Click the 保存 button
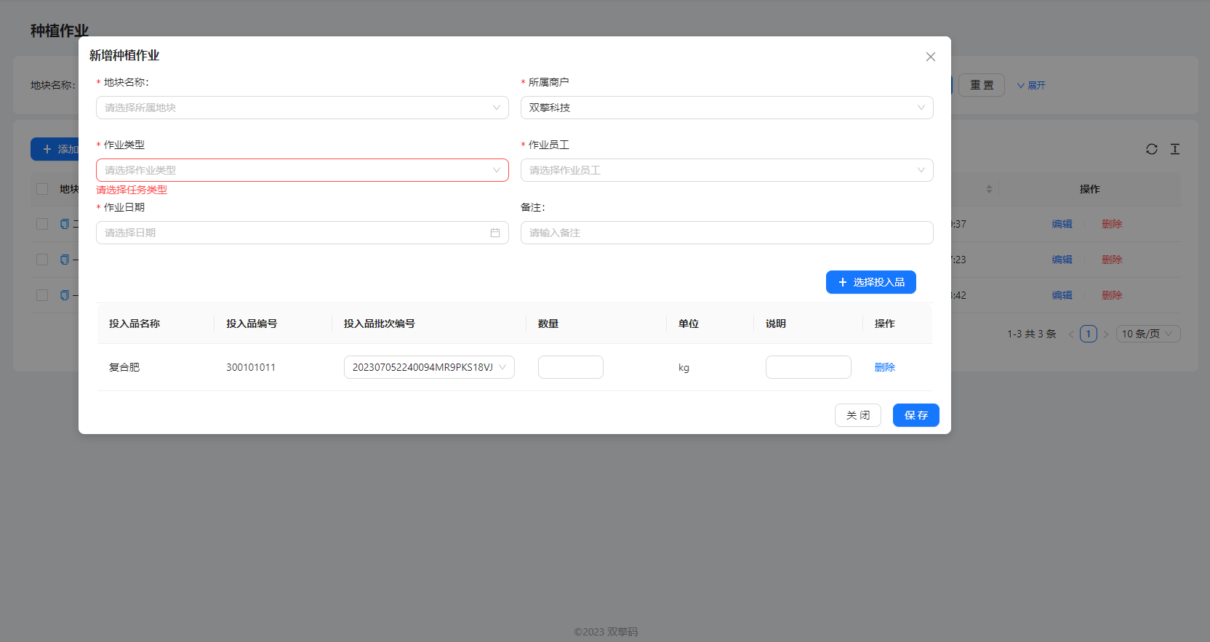The width and height of the screenshot is (1210, 642). tap(915, 415)
